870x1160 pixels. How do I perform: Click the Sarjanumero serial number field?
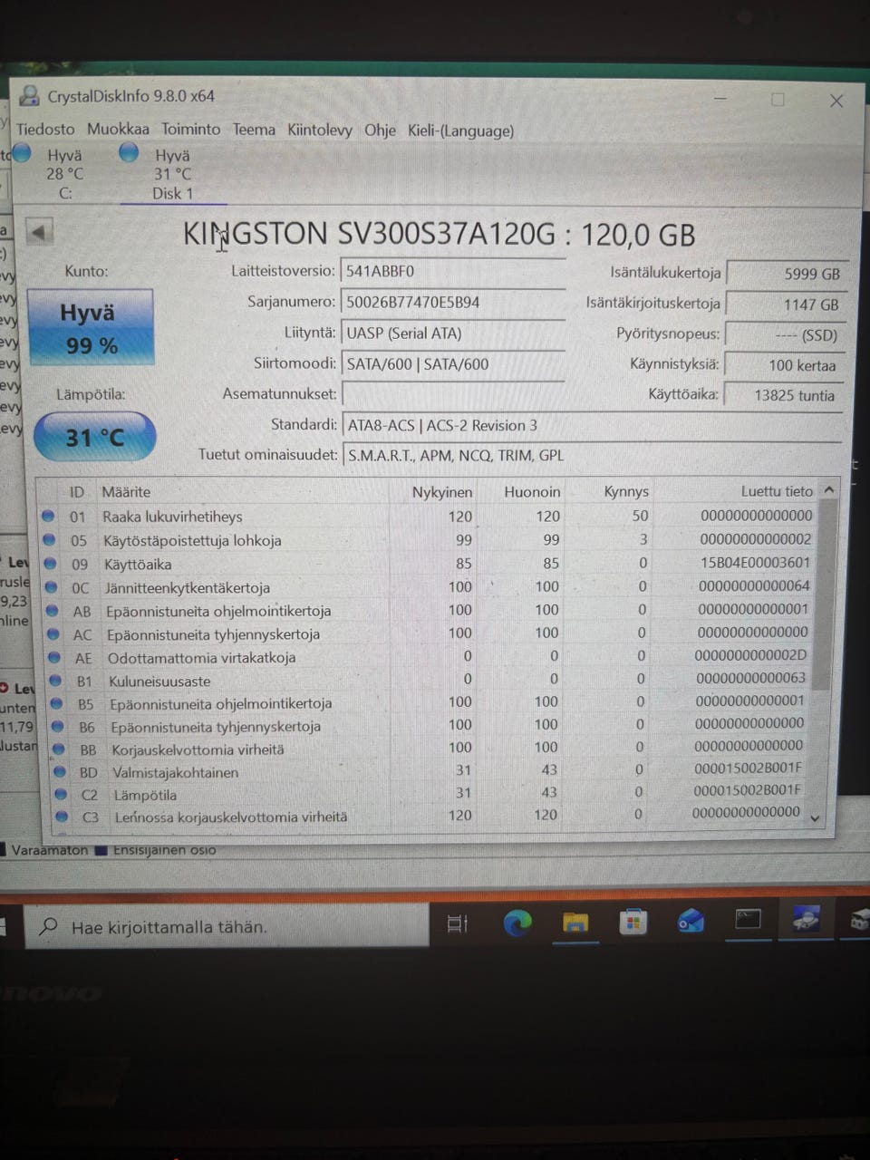[x=453, y=302]
